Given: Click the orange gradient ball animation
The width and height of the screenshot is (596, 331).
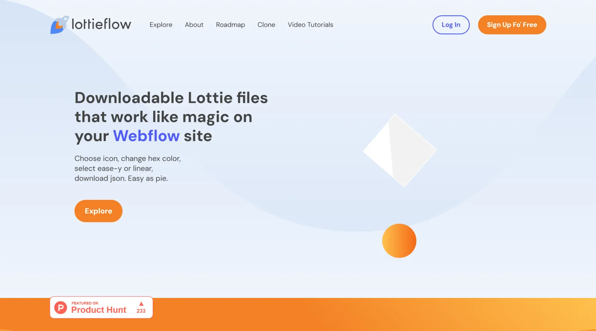Looking at the screenshot, I should [399, 241].
